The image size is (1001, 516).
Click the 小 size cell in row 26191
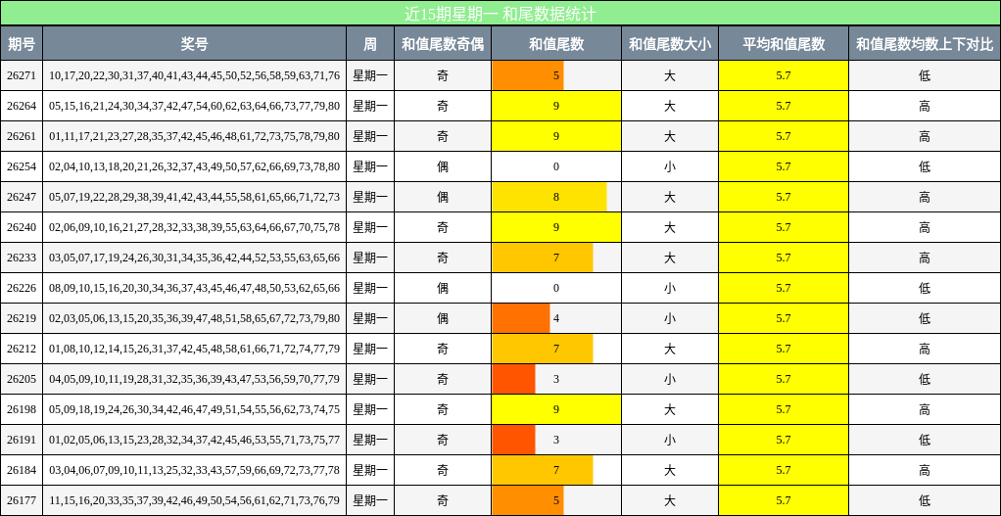click(670, 440)
